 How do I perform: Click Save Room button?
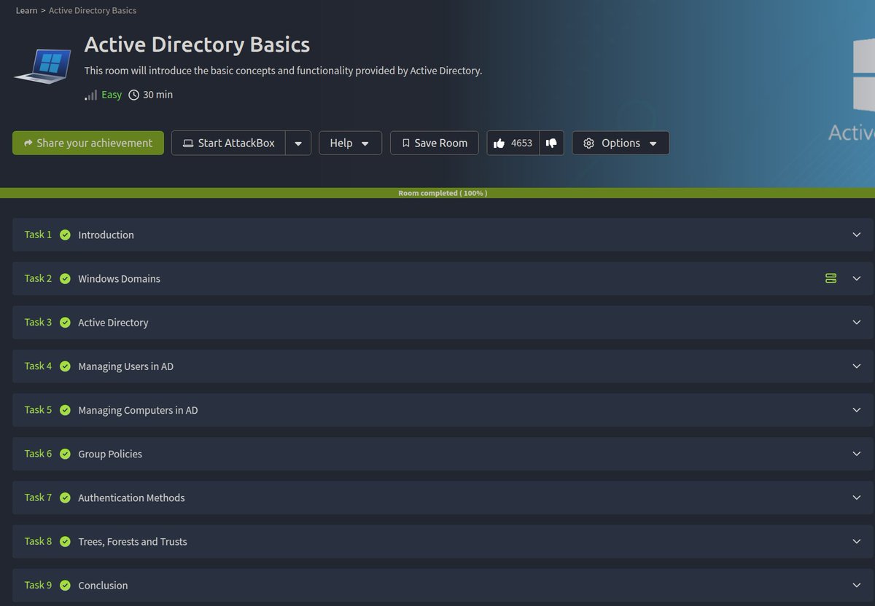435,143
